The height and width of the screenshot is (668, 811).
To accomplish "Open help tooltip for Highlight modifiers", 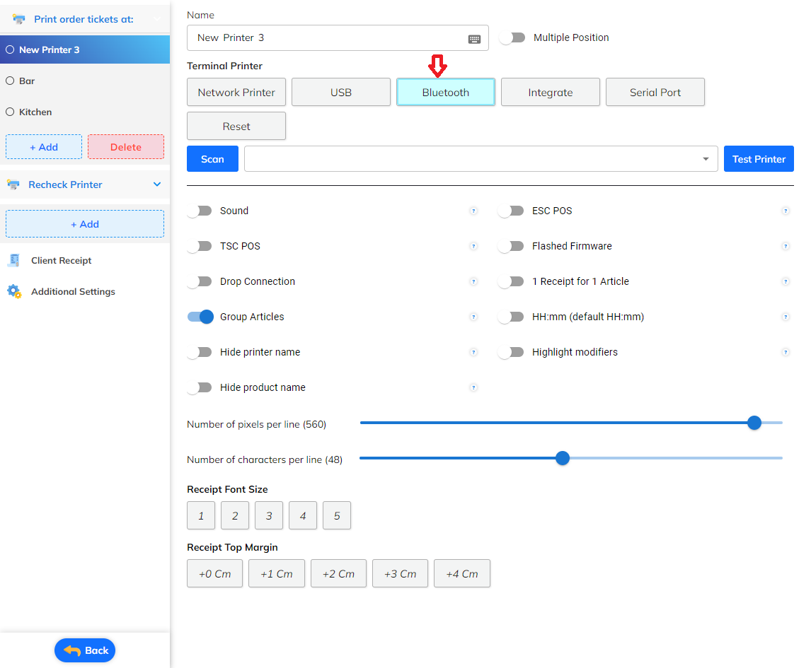I will tap(785, 352).
